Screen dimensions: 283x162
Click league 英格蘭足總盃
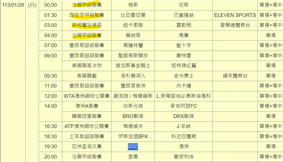tap(87, 25)
